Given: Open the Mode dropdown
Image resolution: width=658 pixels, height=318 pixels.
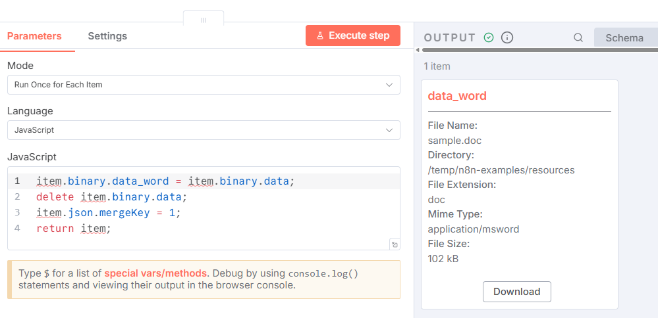Looking at the screenshot, I should pyautogui.click(x=204, y=85).
